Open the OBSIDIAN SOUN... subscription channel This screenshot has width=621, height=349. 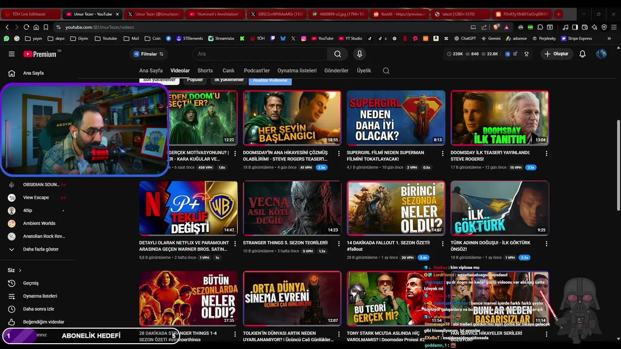click(x=41, y=185)
